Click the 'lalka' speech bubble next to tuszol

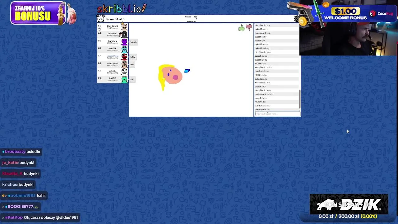133,57
